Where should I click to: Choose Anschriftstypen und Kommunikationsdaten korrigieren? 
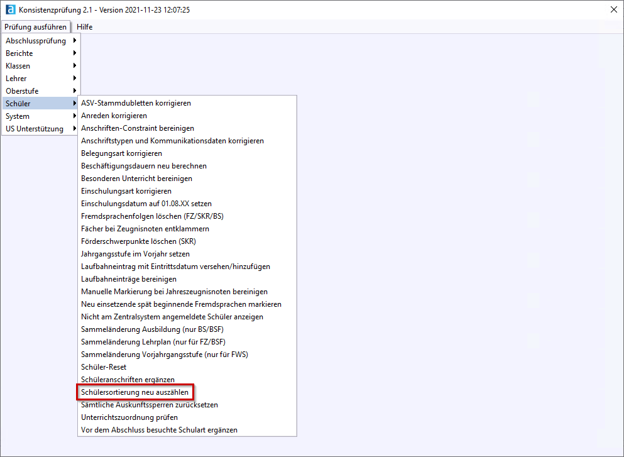(x=187, y=141)
